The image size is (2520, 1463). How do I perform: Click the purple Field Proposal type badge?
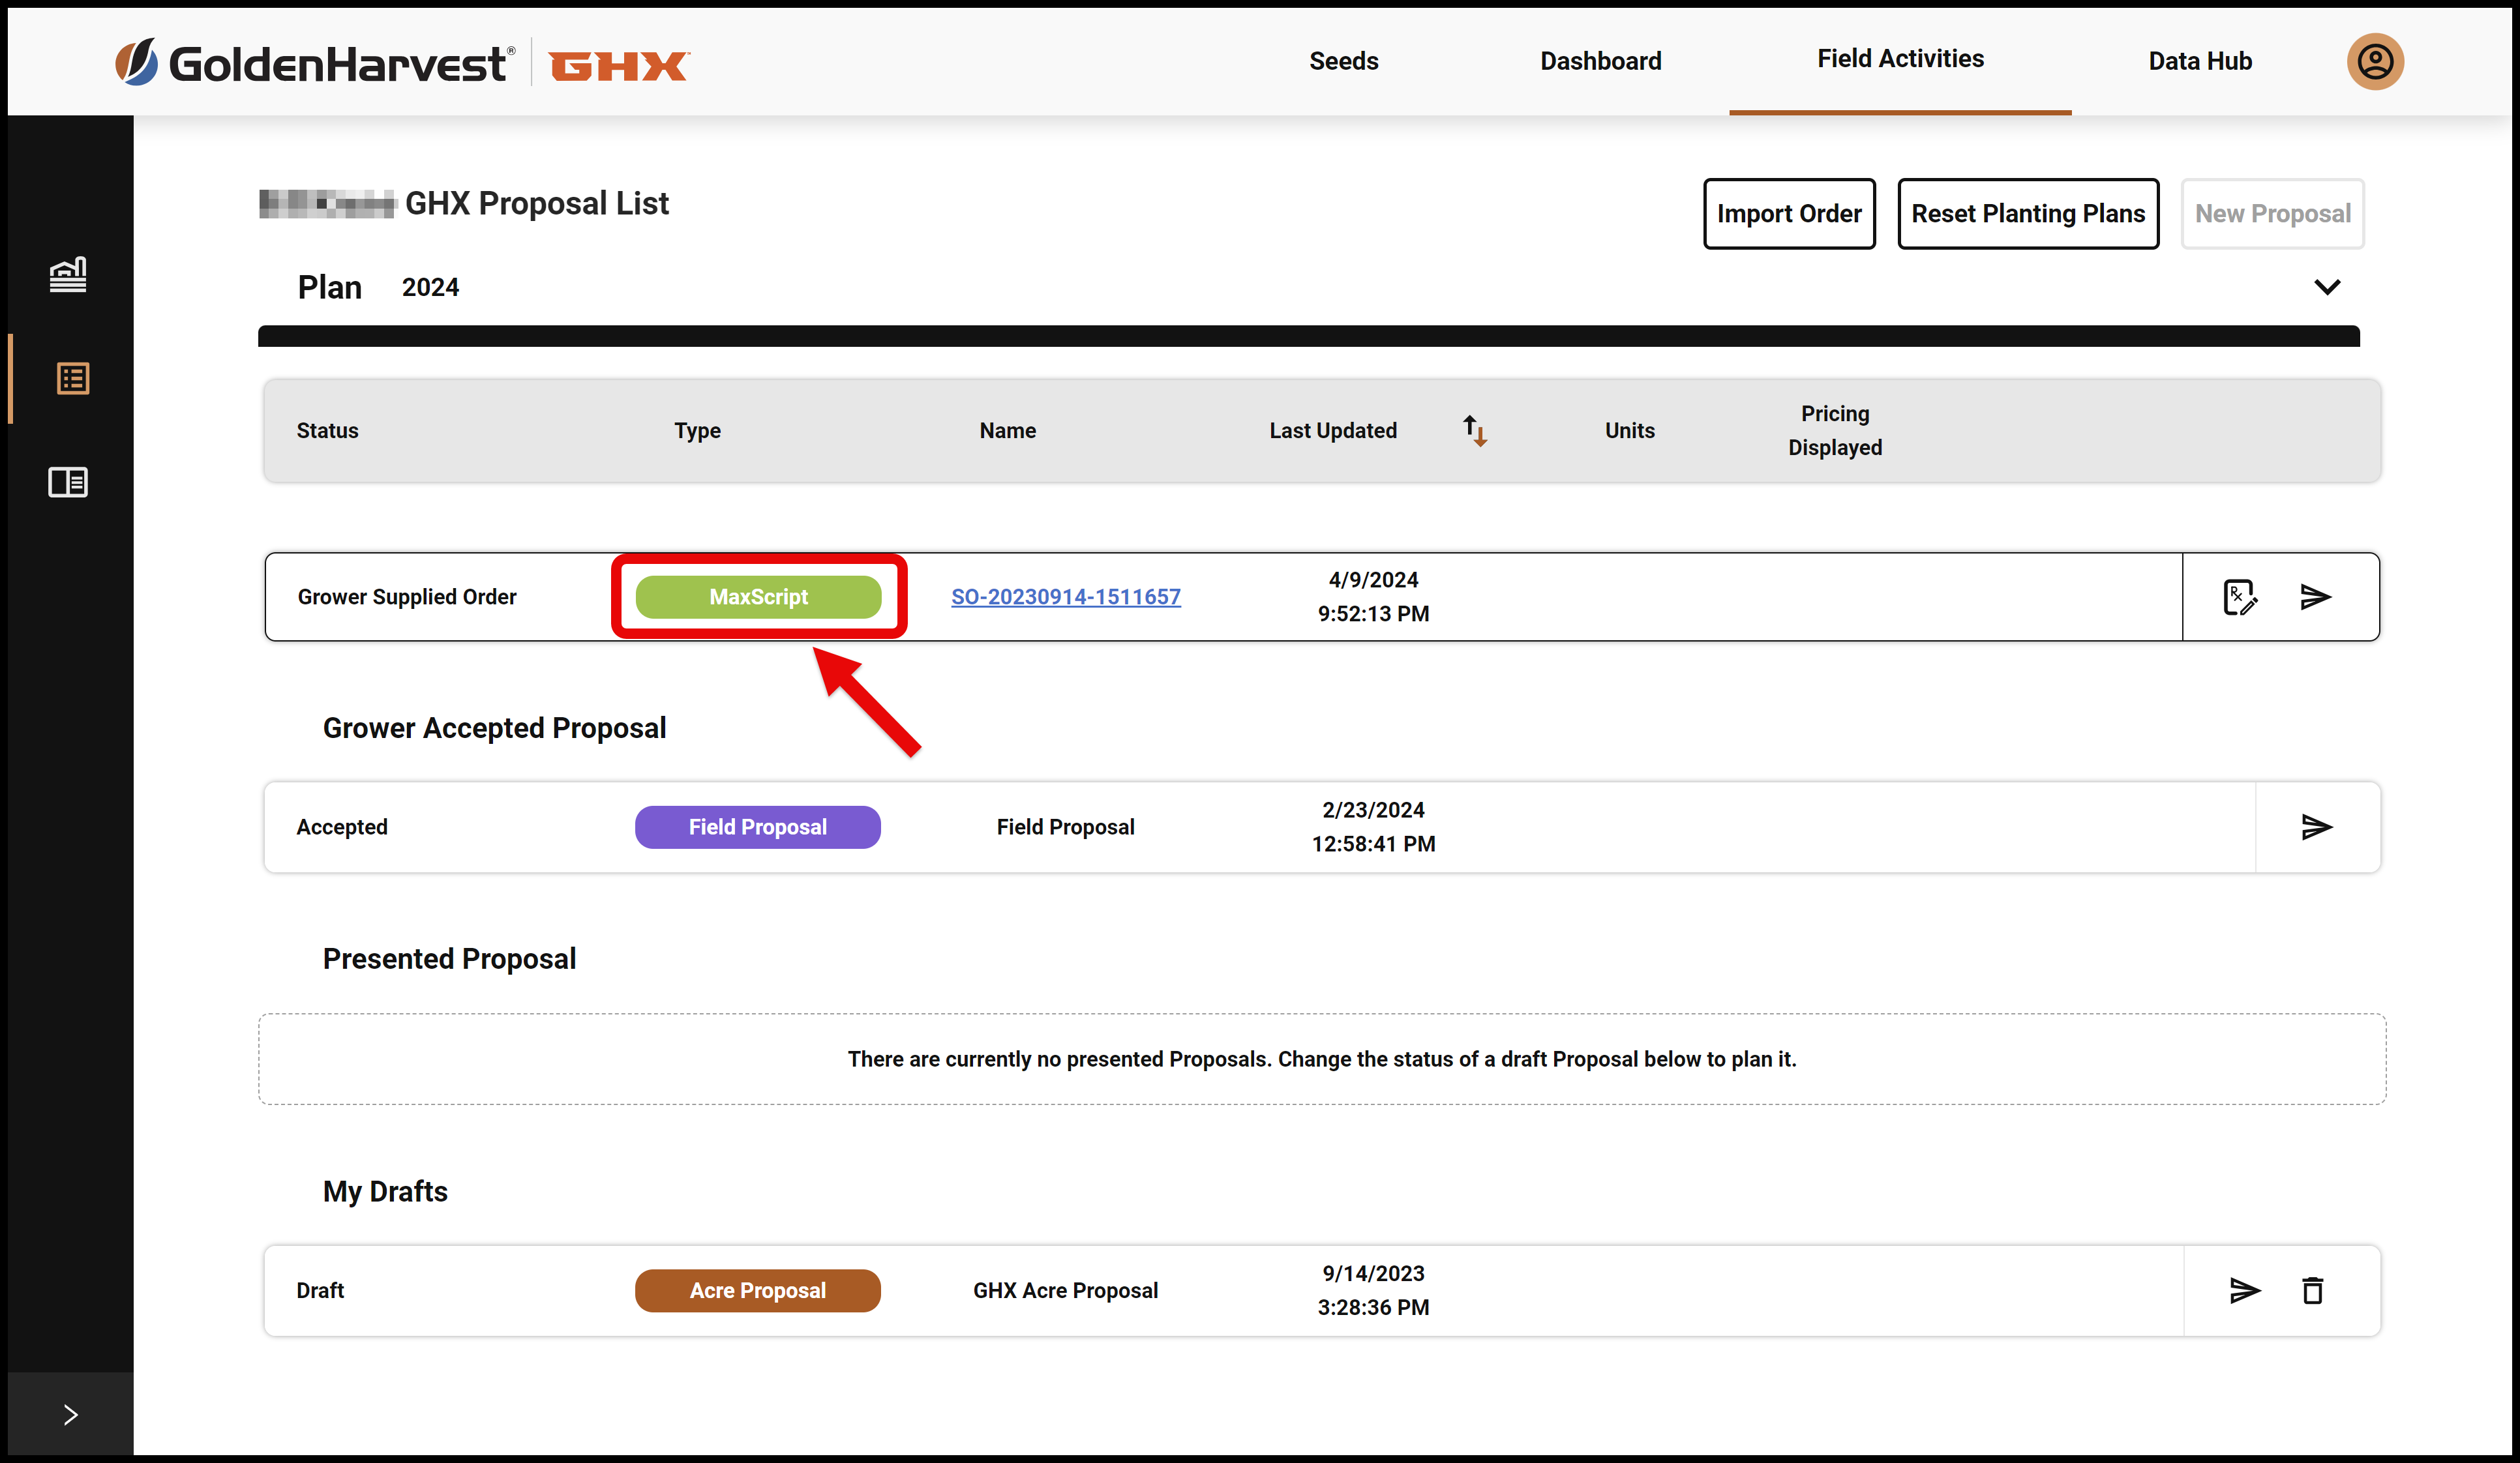pyautogui.click(x=757, y=827)
